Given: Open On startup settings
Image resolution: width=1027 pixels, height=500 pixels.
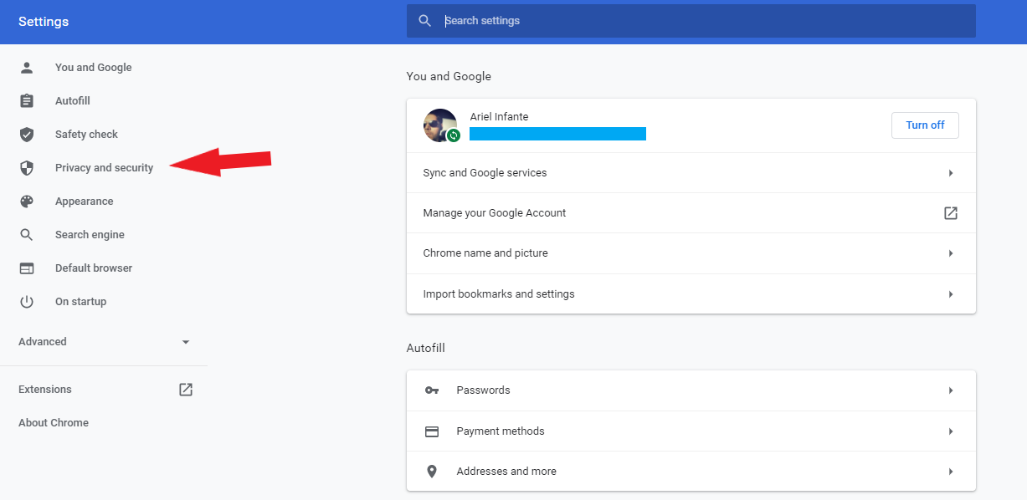Looking at the screenshot, I should [x=80, y=302].
